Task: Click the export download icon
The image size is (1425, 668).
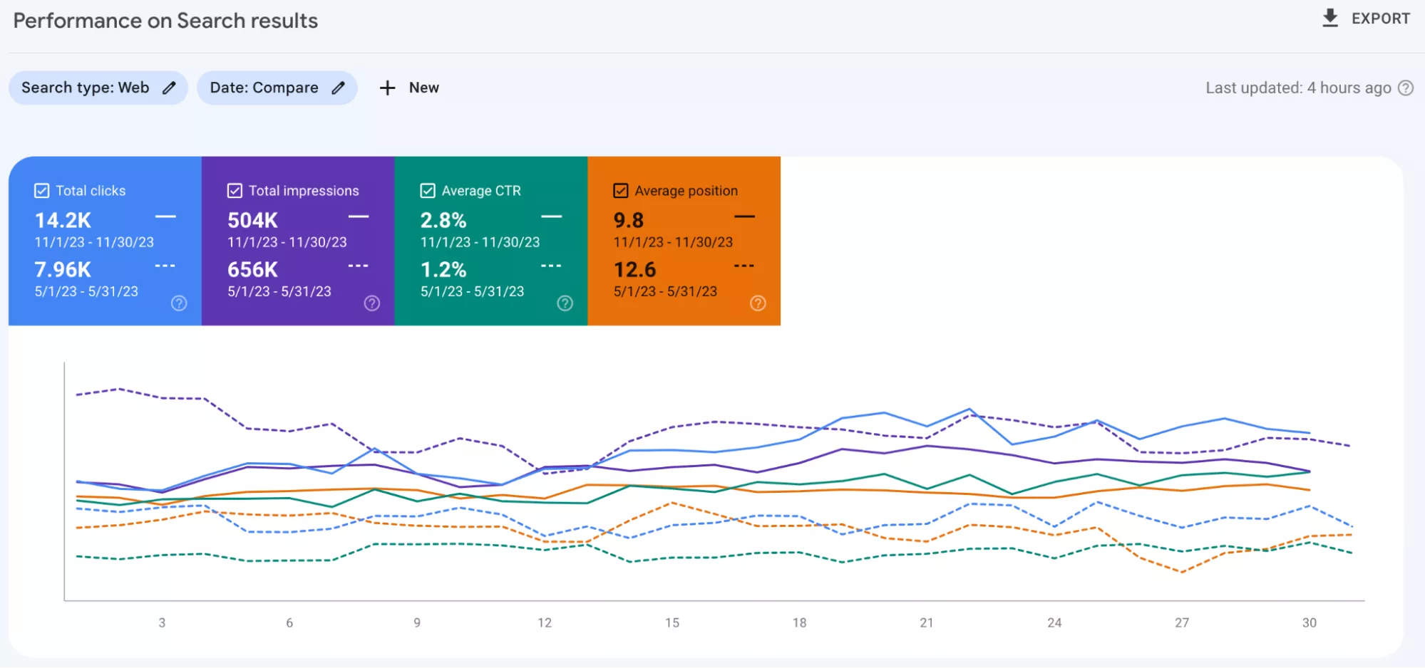Action: click(x=1329, y=18)
